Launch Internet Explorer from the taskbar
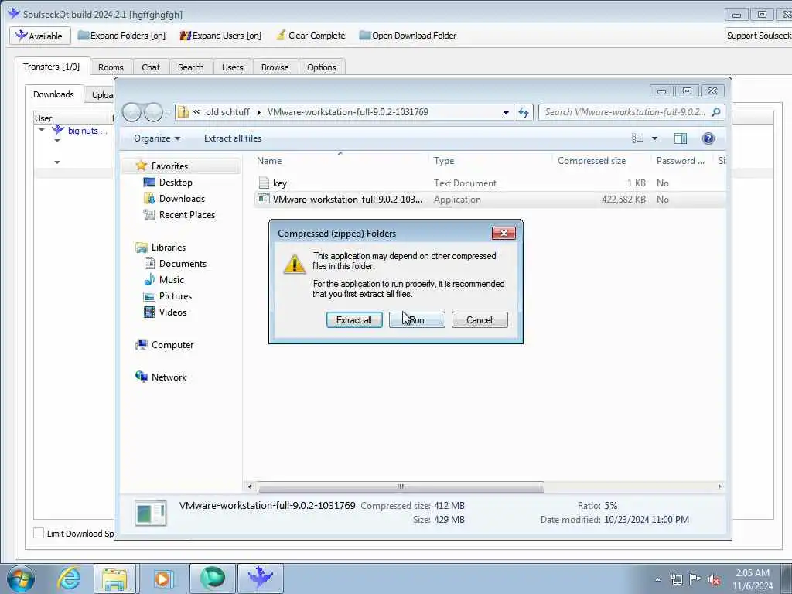This screenshot has width=792, height=594. click(68, 579)
